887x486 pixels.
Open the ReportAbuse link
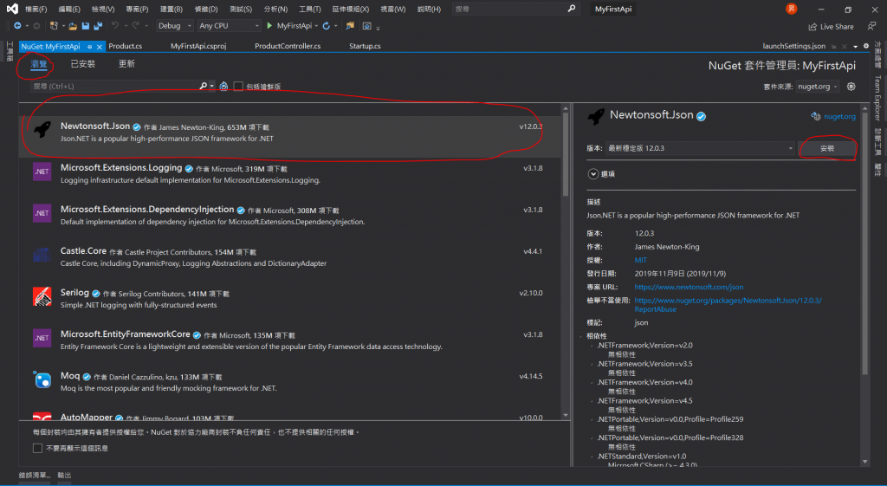[728, 305]
